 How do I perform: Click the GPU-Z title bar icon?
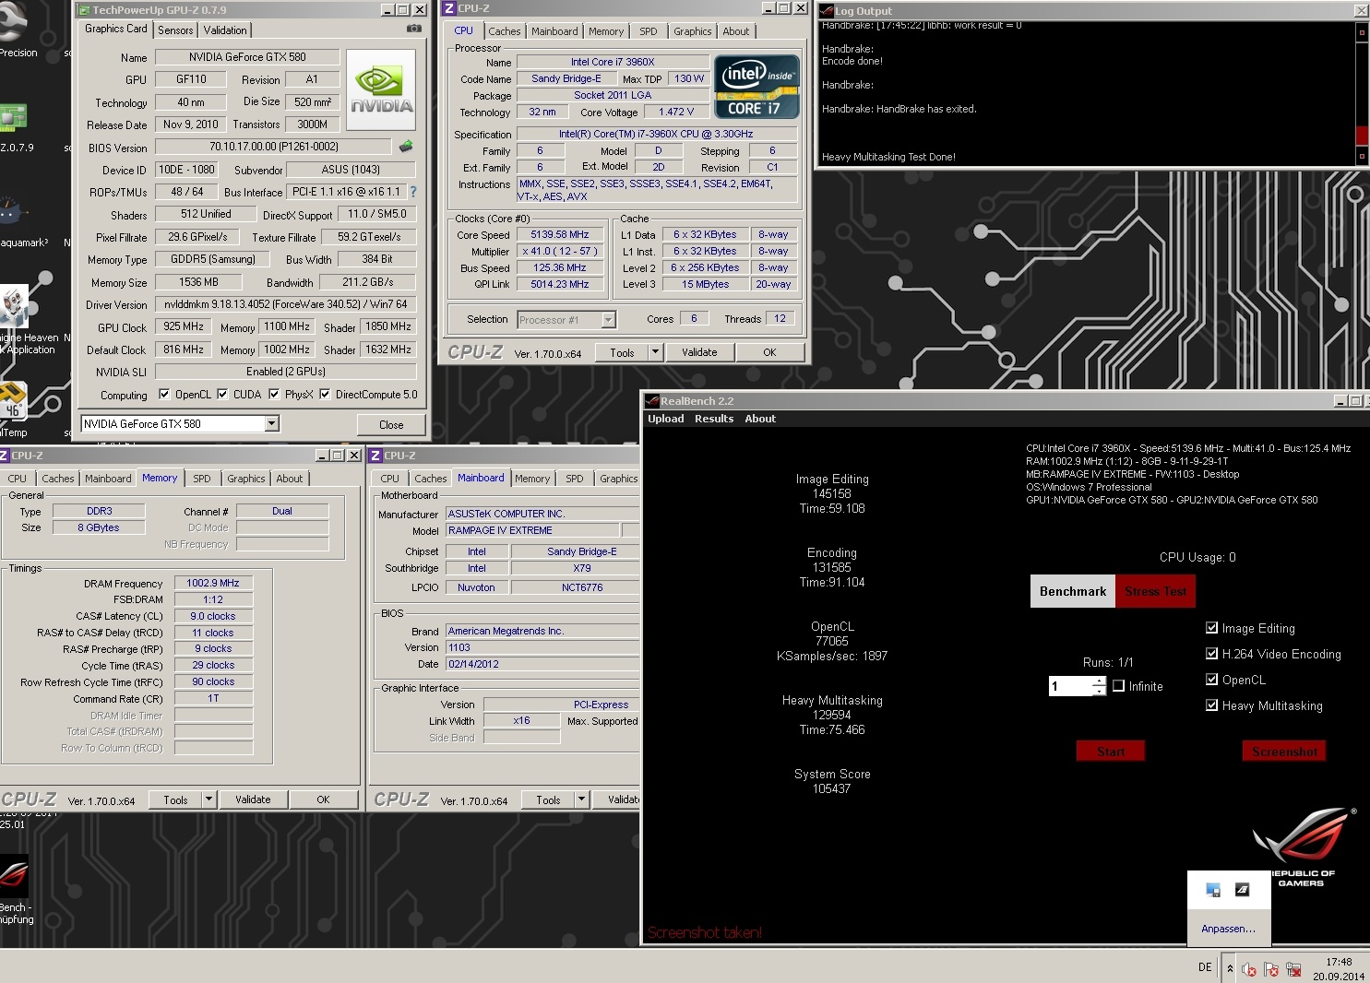(x=84, y=10)
